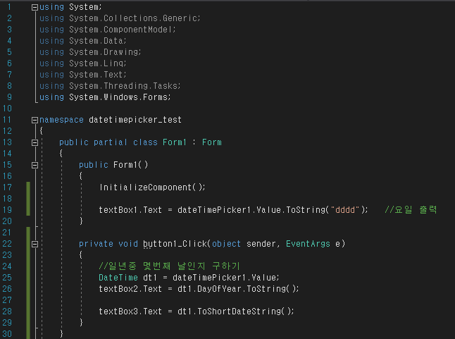
Task: Click 'dateTimePicker1.Value.ToString' on line 19
Action: coord(251,210)
